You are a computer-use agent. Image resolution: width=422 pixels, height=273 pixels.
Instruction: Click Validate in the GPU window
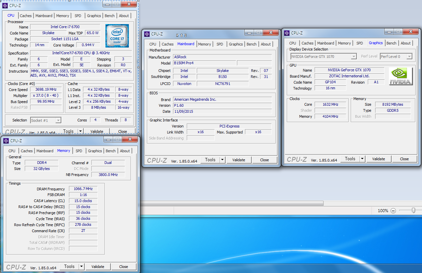pyautogui.click(x=378, y=159)
